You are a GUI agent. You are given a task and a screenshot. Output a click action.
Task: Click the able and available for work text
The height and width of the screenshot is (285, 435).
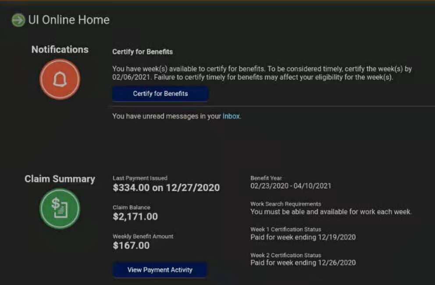(x=331, y=212)
